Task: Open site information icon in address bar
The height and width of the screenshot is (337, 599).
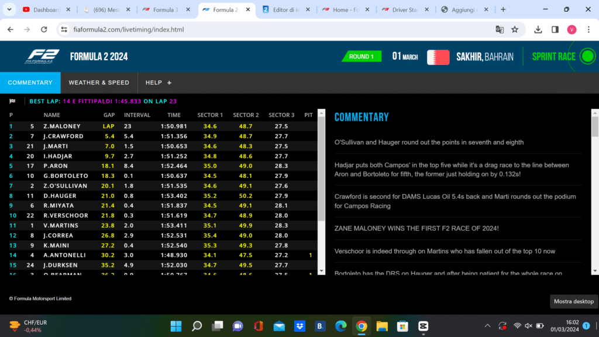Action: click(64, 29)
